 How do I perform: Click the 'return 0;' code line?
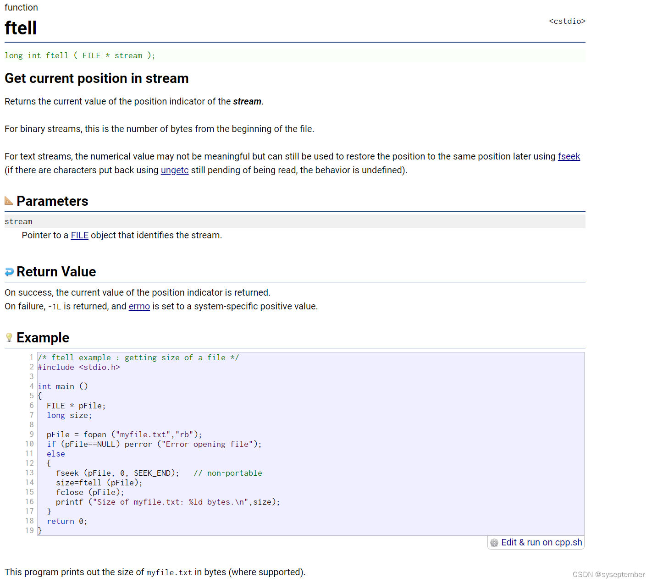pyautogui.click(x=67, y=521)
